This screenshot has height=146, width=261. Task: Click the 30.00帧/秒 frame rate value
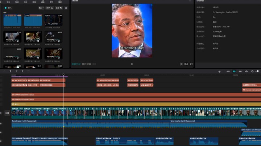(x=217, y=31)
